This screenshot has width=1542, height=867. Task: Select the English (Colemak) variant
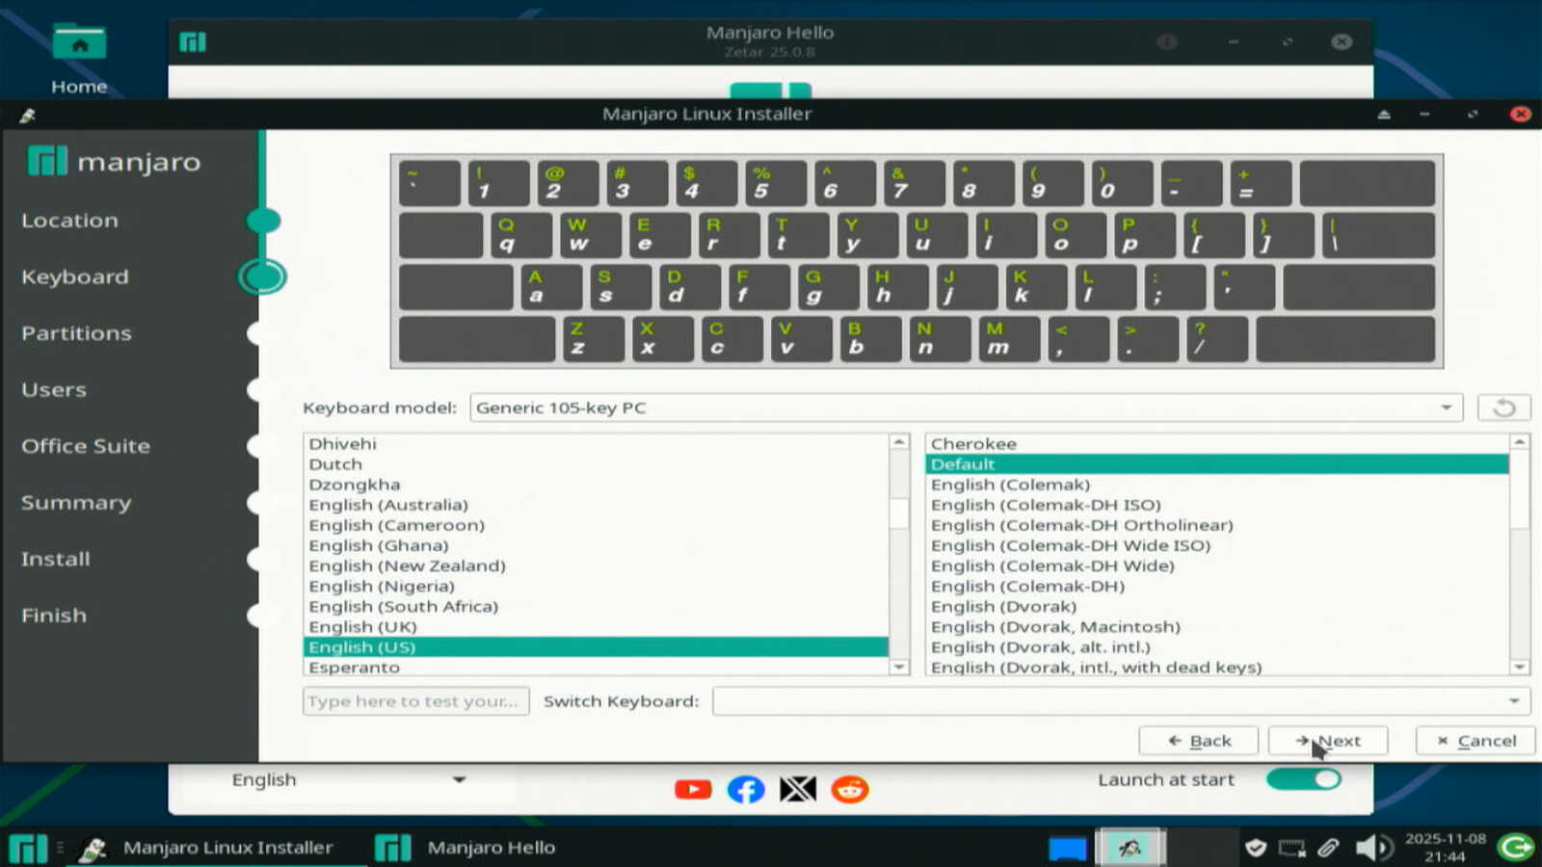(1217, 485)
